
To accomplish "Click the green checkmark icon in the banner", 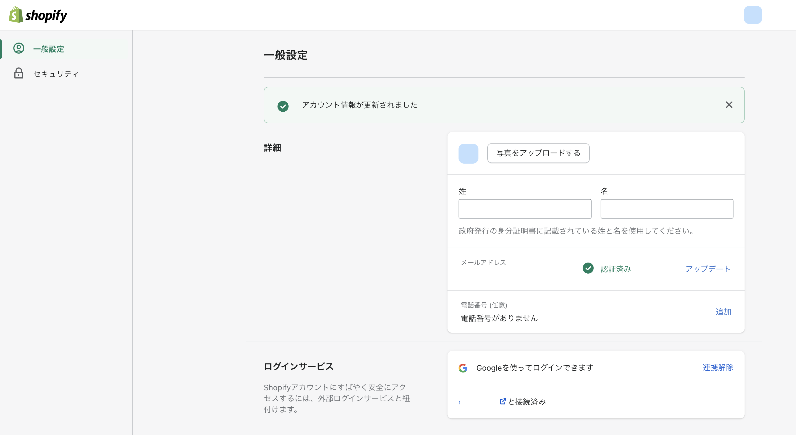I will 283,106.
